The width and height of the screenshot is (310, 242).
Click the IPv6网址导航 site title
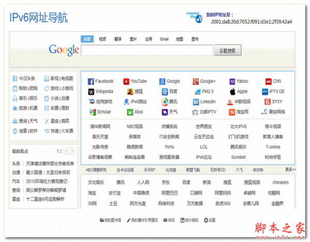39,18
